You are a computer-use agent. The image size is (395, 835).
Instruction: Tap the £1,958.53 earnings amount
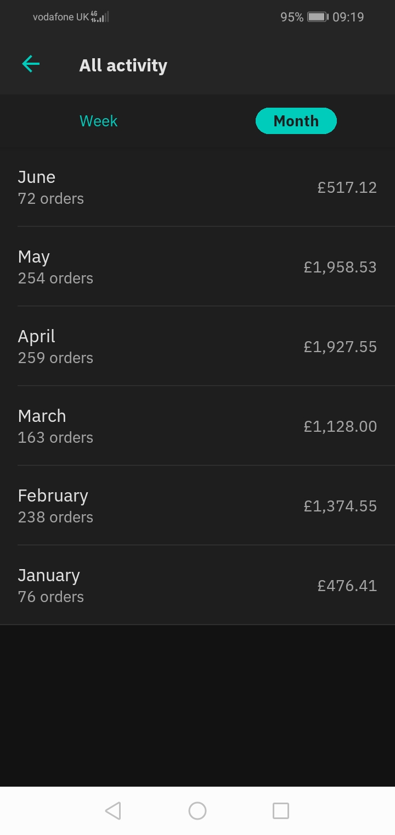click(340, 268)
